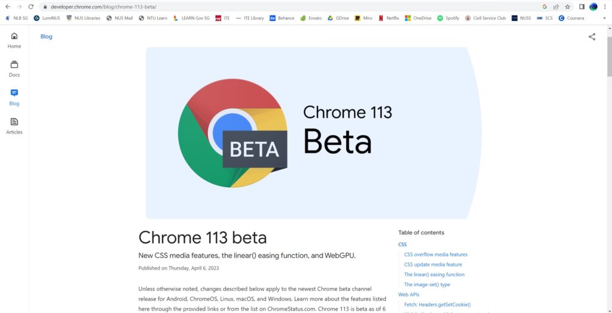Go to Articles in the sidebar

(x=14, y=126)
